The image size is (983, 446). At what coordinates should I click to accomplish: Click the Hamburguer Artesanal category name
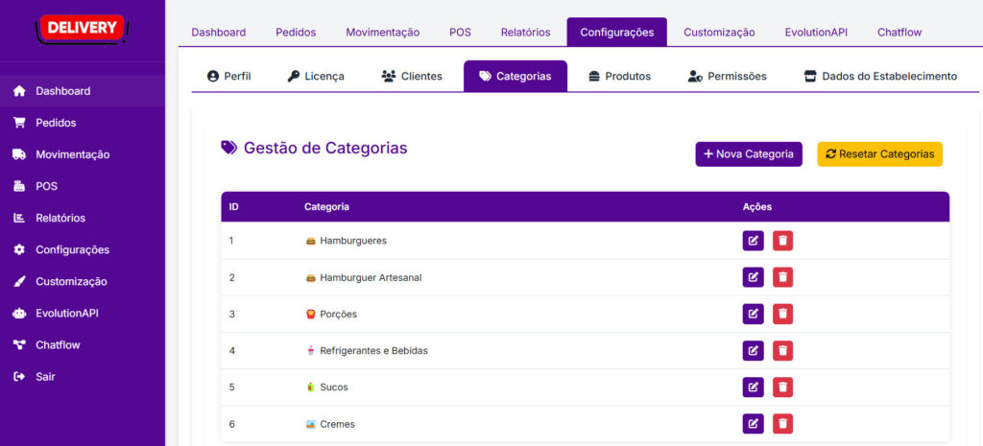[371, 277]
